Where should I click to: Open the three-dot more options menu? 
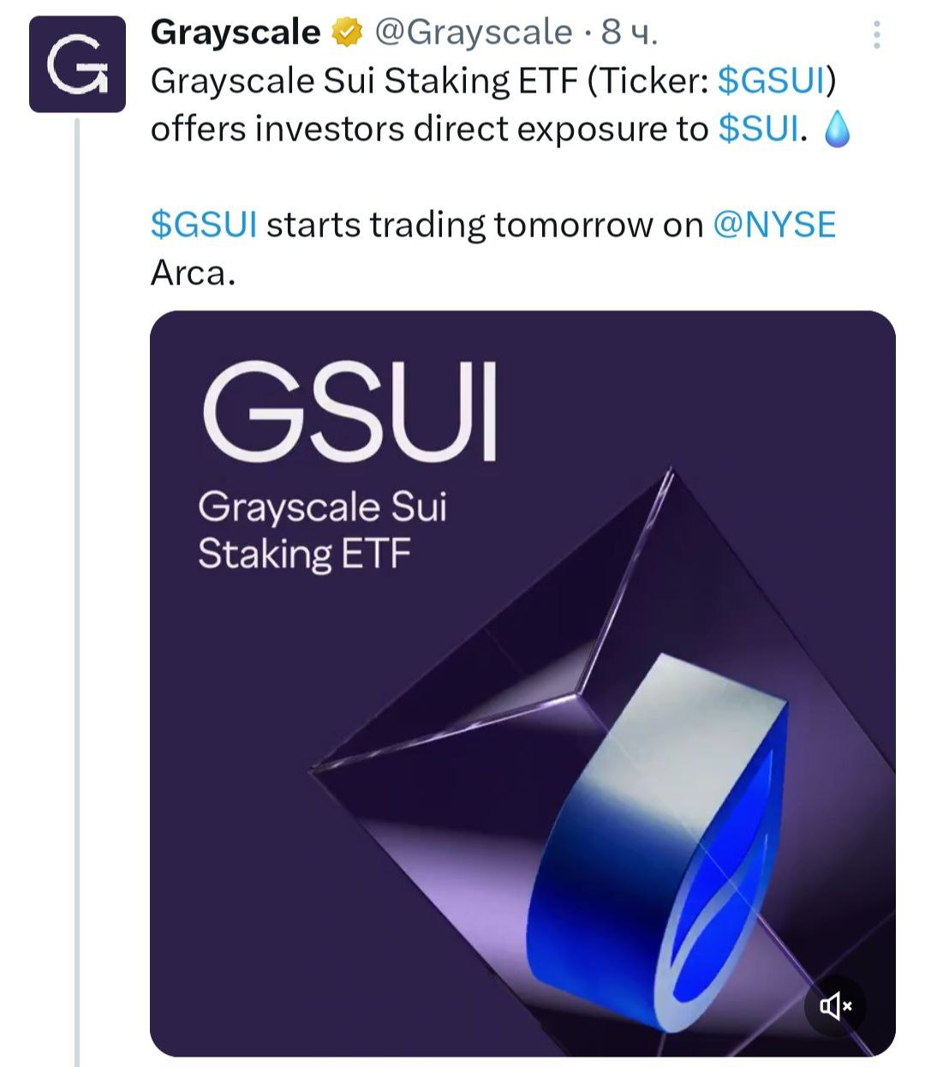tap(875, 34)
